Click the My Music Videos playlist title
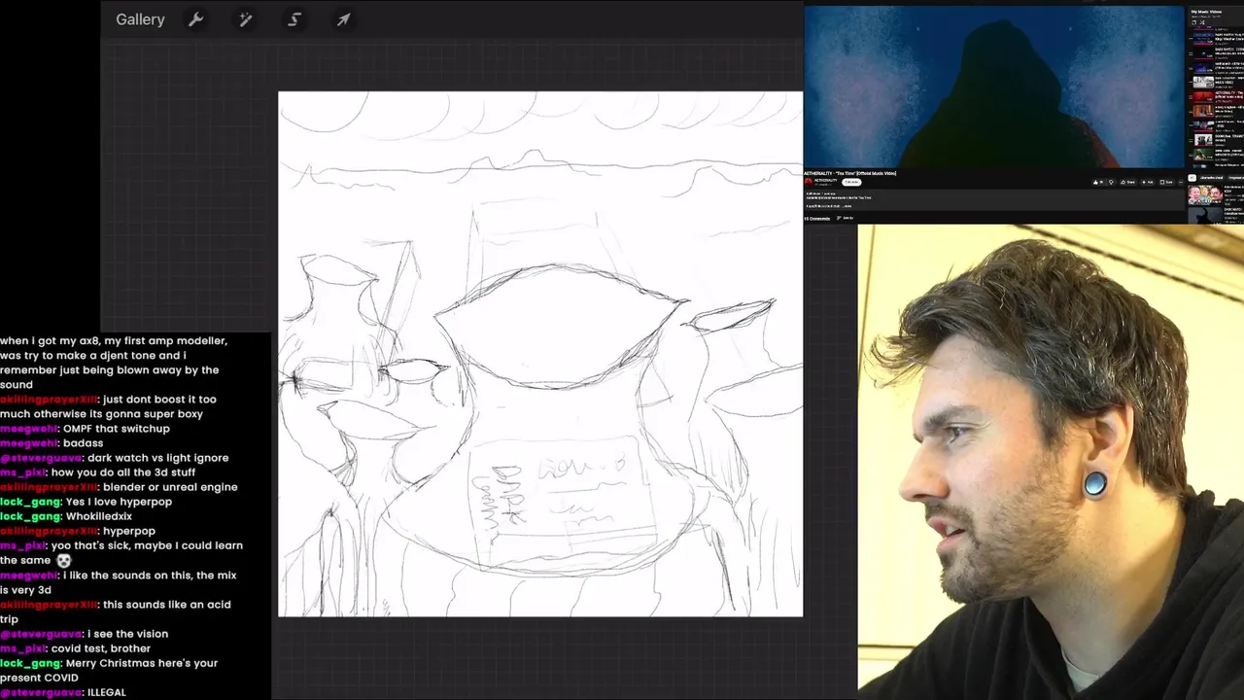The width and height of the screenshot is (1244, 700). (x=1206, y=12)
